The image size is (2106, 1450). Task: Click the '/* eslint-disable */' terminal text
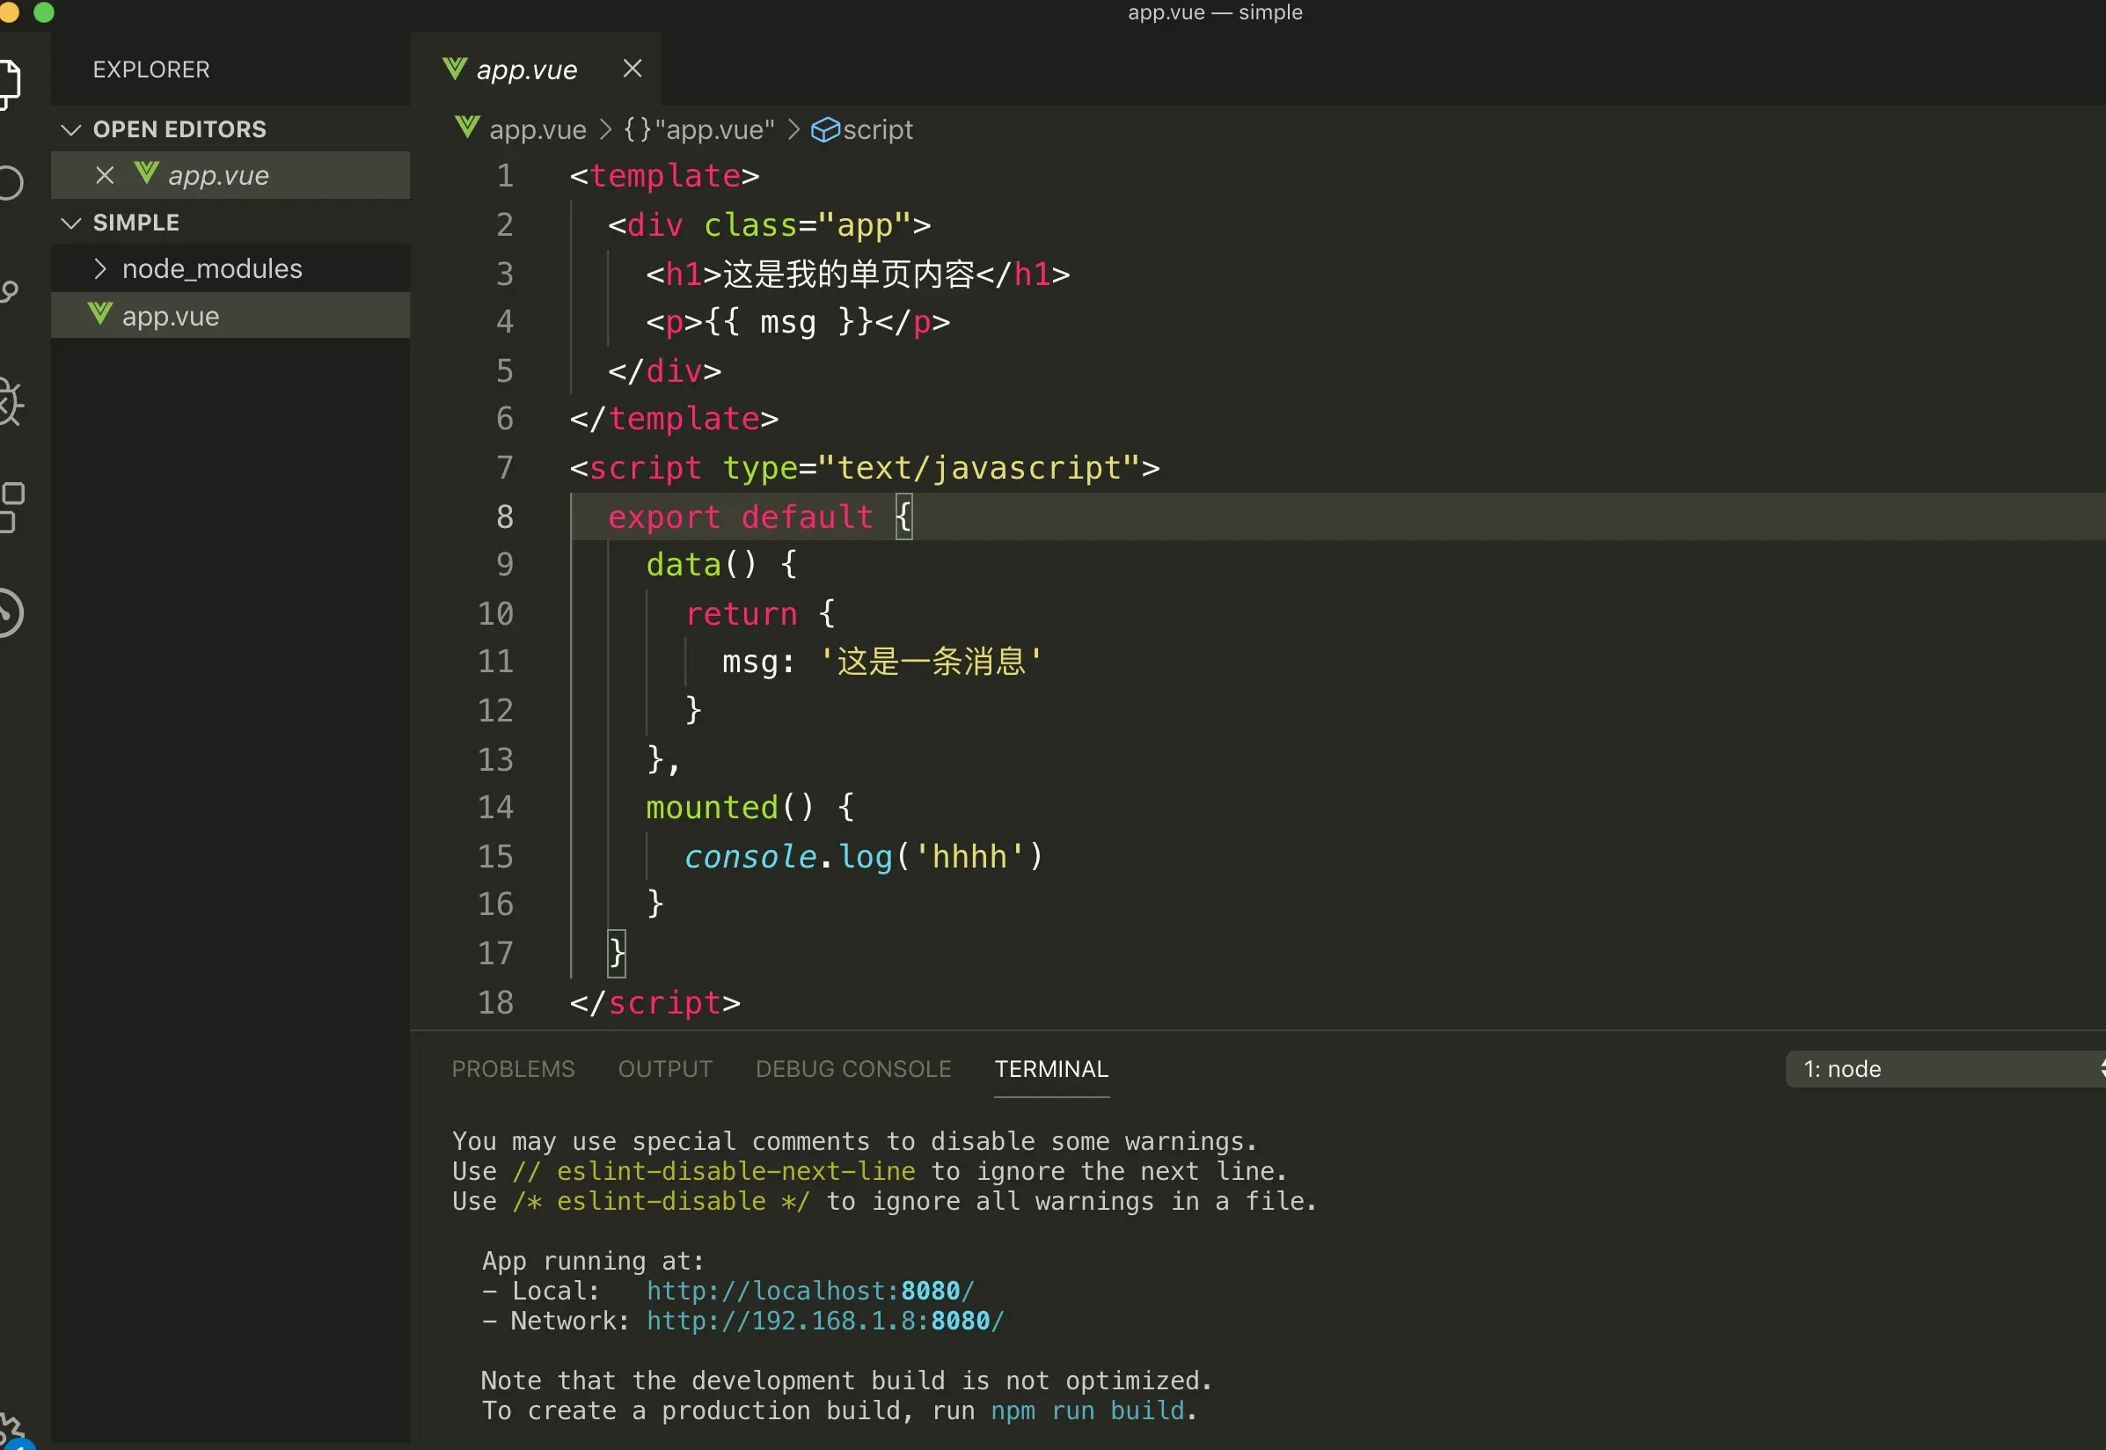pyautogui.click(x=661, y=1201)
